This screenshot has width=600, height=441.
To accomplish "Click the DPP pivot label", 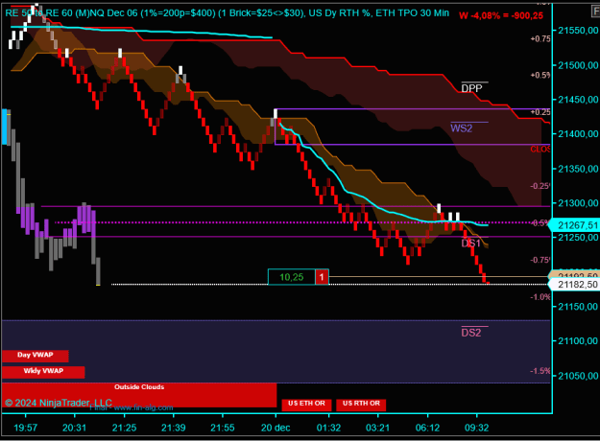I will [471, 88].
